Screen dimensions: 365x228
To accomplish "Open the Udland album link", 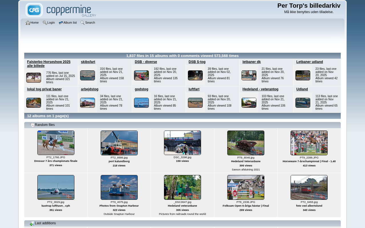I will (302, 89).
